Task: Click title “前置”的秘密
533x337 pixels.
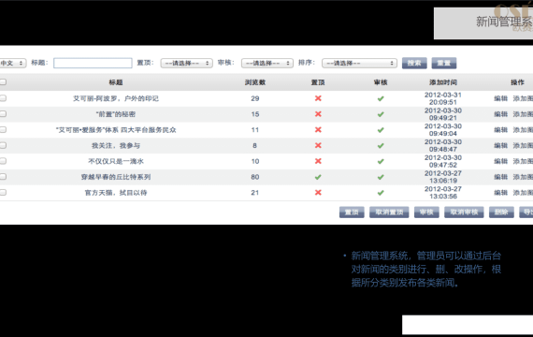Action: point(116,114)
